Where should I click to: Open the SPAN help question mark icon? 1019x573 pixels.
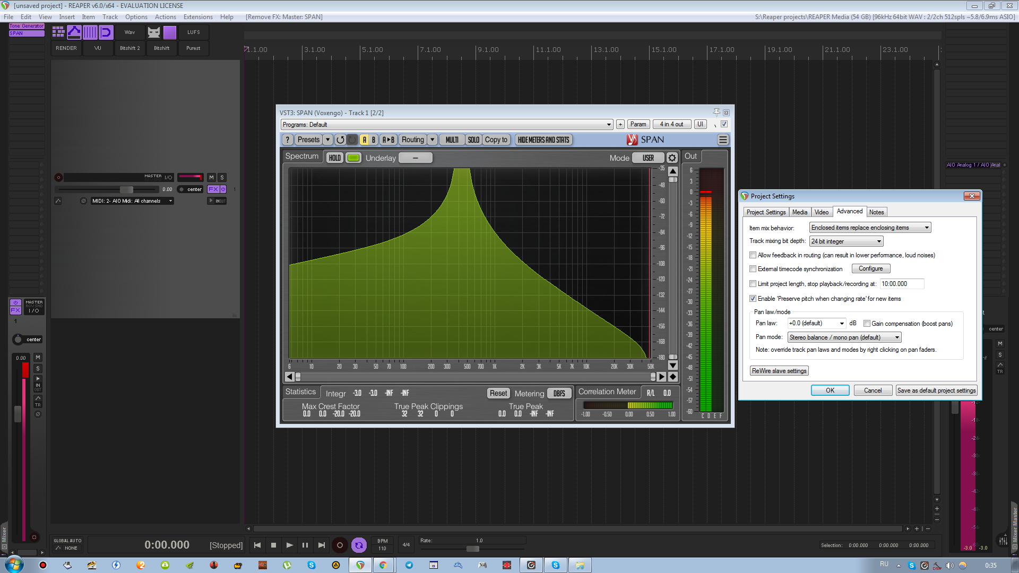click(287, 140)
